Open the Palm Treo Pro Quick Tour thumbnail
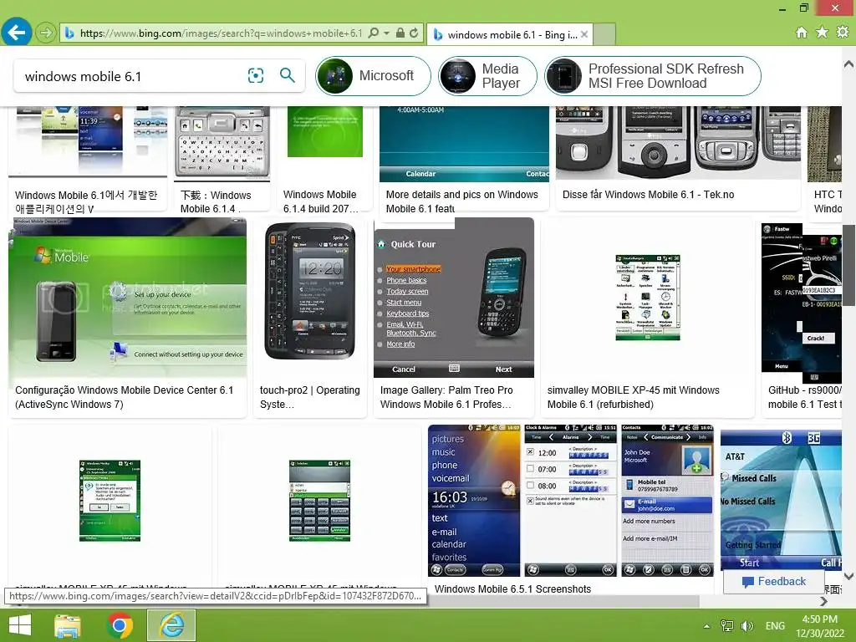Viewport: 856px width, 642px height. [x=454, y=298]
